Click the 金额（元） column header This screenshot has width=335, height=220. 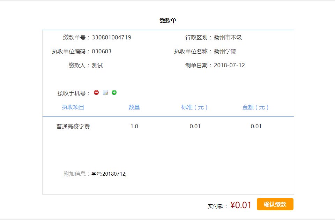click(x=255, y=107)
